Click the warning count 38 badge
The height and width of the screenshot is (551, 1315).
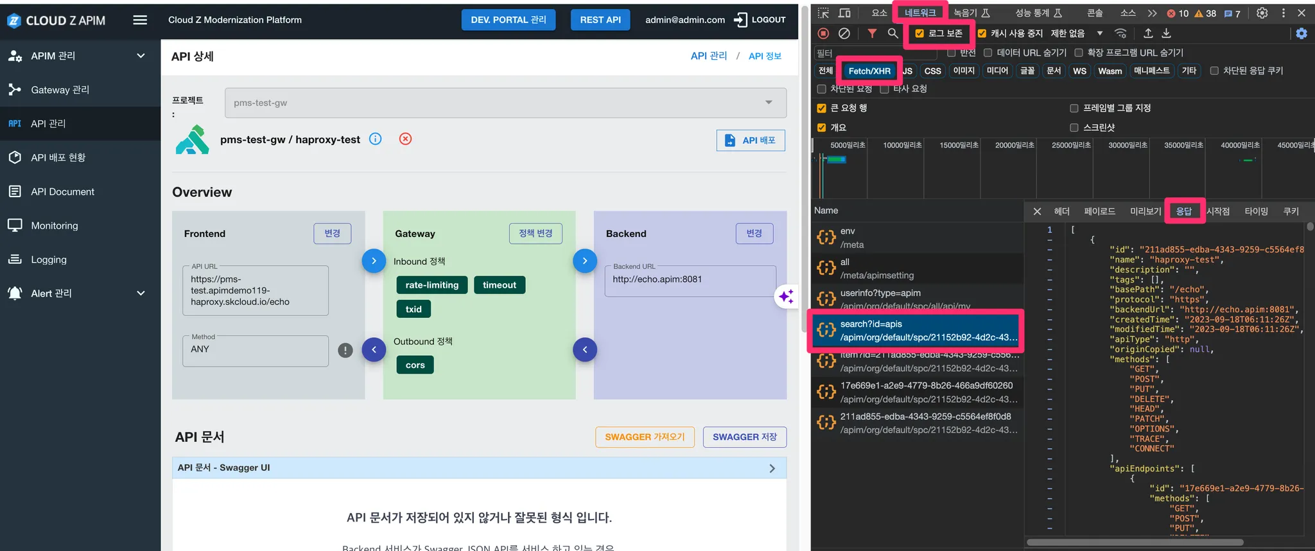pyautogui.click(x=1205, y=13)
